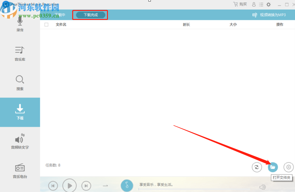The width and height of the screenshot is (295, 192).
Task: Click the 视频转换为MP3 video converter icon
Action: point(255,14)
